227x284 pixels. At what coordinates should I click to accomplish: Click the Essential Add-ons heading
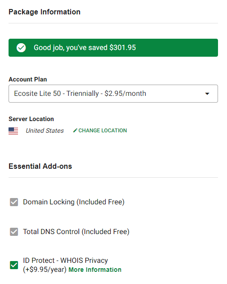pos(40,166)
